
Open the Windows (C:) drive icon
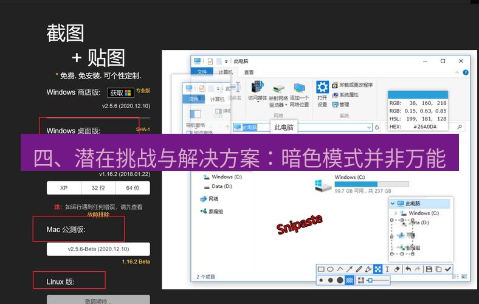323,186
